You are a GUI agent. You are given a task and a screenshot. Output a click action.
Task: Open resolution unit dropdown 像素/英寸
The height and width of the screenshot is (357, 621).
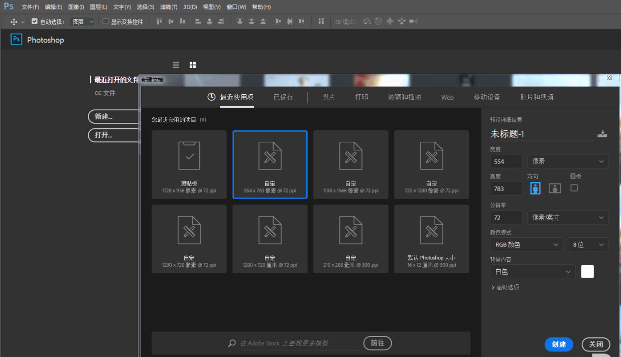tap(568, 217)
